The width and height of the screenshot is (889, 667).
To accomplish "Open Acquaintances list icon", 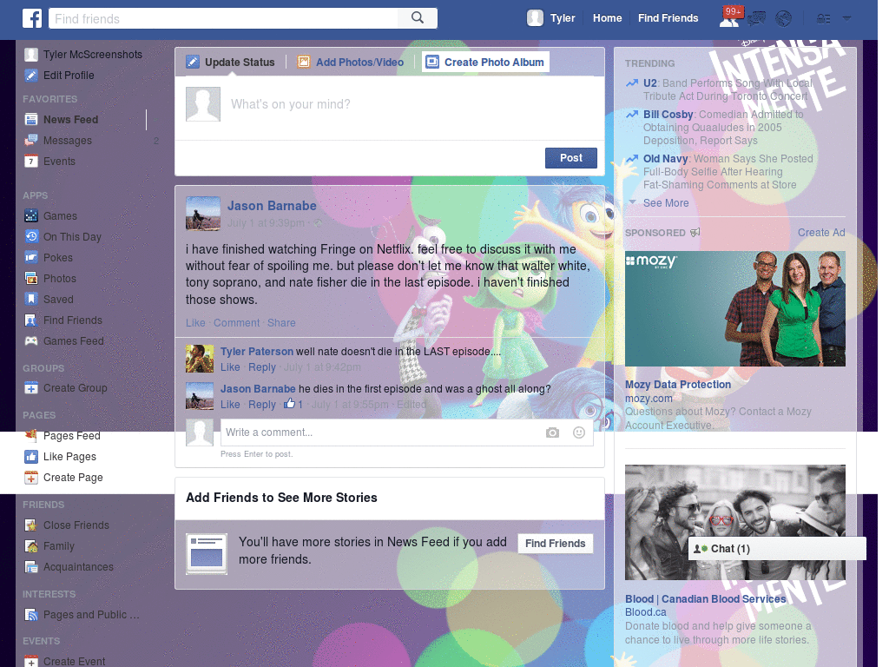I will [x=31, y=567].
